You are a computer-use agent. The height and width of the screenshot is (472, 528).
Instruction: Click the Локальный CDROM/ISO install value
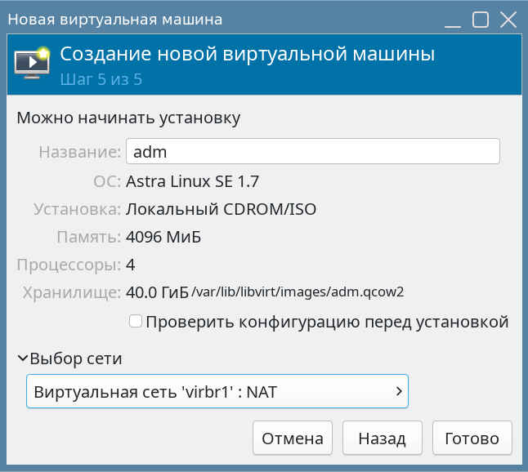pos(221,209)
